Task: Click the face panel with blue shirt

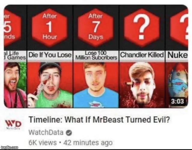Action: (96, 85)
